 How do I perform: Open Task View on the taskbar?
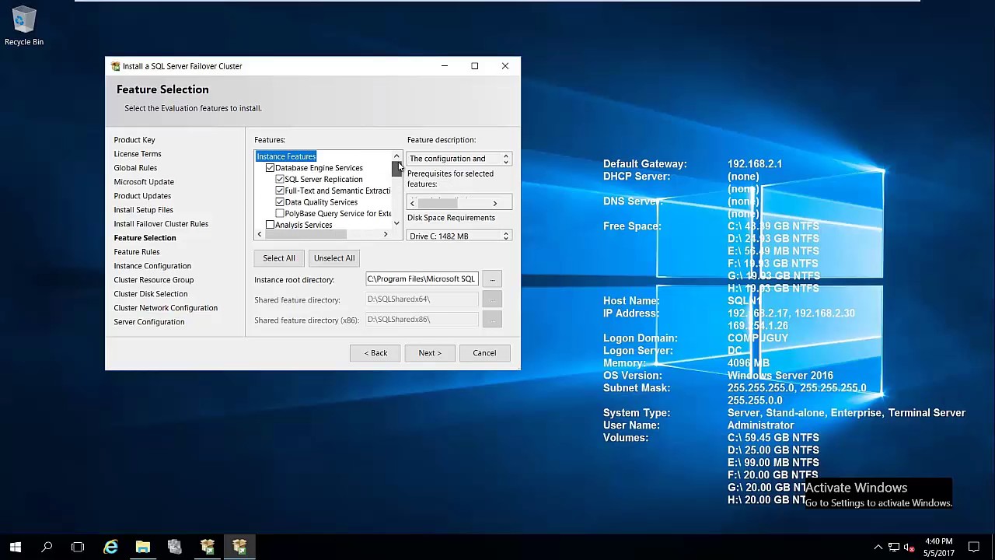pos(78,547)
